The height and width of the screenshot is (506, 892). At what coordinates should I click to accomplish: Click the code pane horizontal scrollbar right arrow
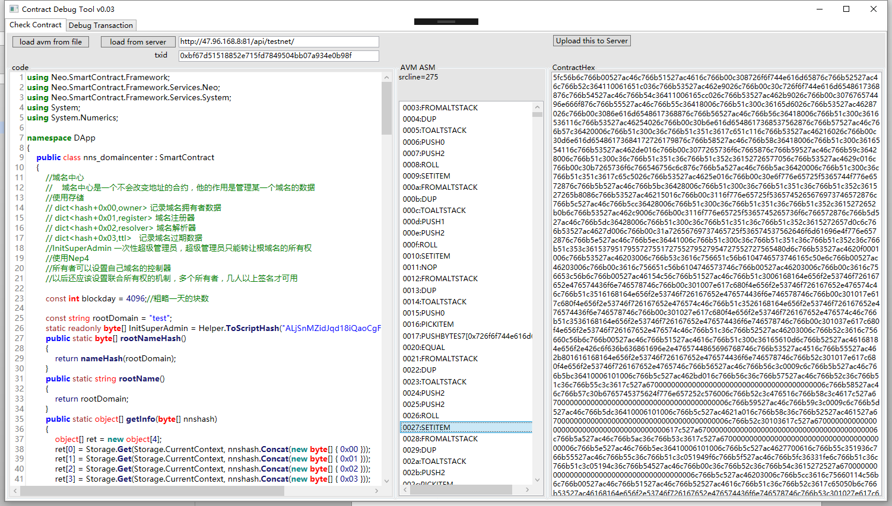(376, 491)
